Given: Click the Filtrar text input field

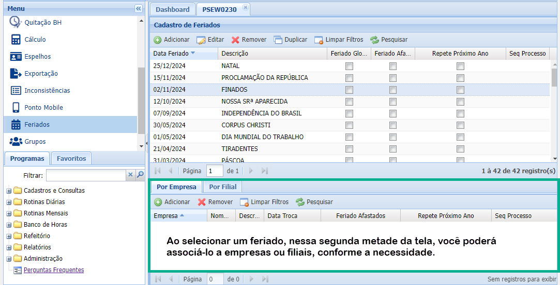Looking at the screenshot, I should tap(86, 175).
